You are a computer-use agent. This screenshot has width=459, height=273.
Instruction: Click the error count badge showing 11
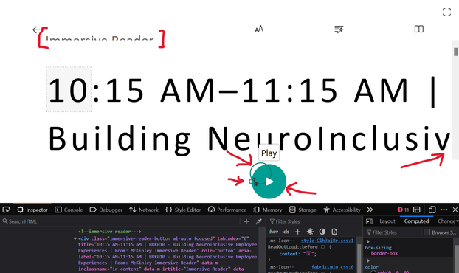(403, 210)
